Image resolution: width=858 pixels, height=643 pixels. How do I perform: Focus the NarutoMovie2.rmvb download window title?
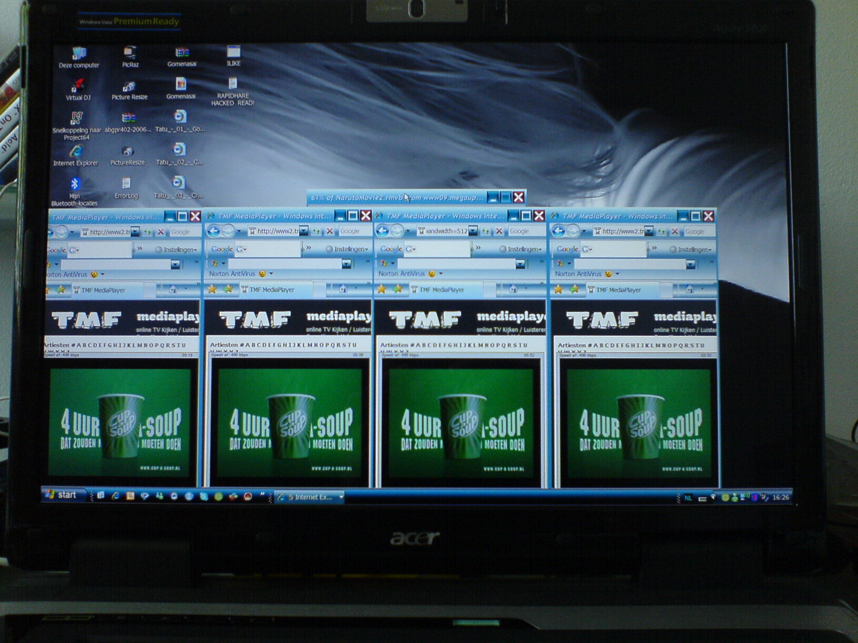coord(397,198)
